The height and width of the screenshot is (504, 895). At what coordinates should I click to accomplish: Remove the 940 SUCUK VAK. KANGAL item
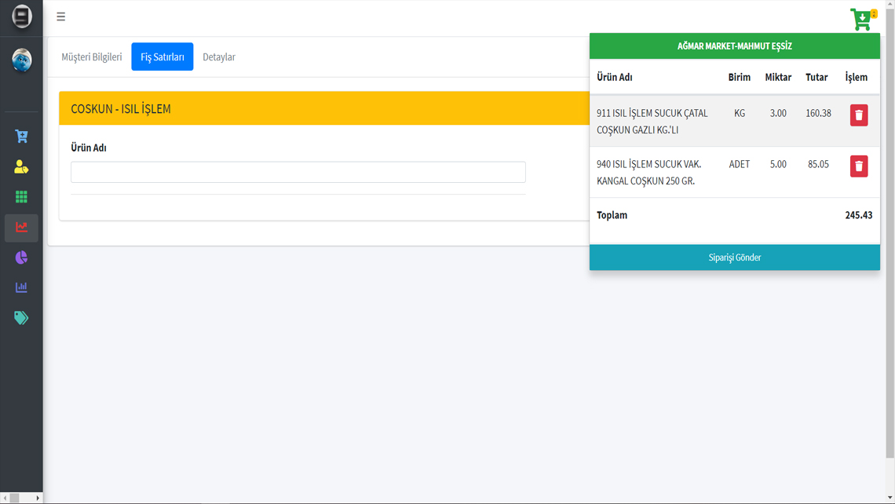tap(858, 166)
